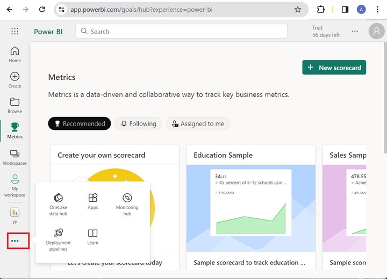Switch to Assigned to me tab
This screenshot has width=387, height=279.
(197, 124)
